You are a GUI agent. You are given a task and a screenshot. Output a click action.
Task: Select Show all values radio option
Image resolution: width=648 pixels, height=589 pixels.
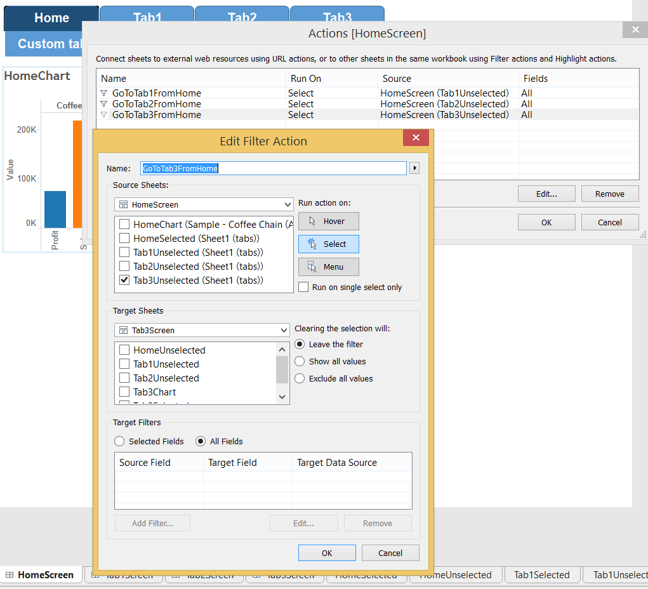tap(300, 361)
